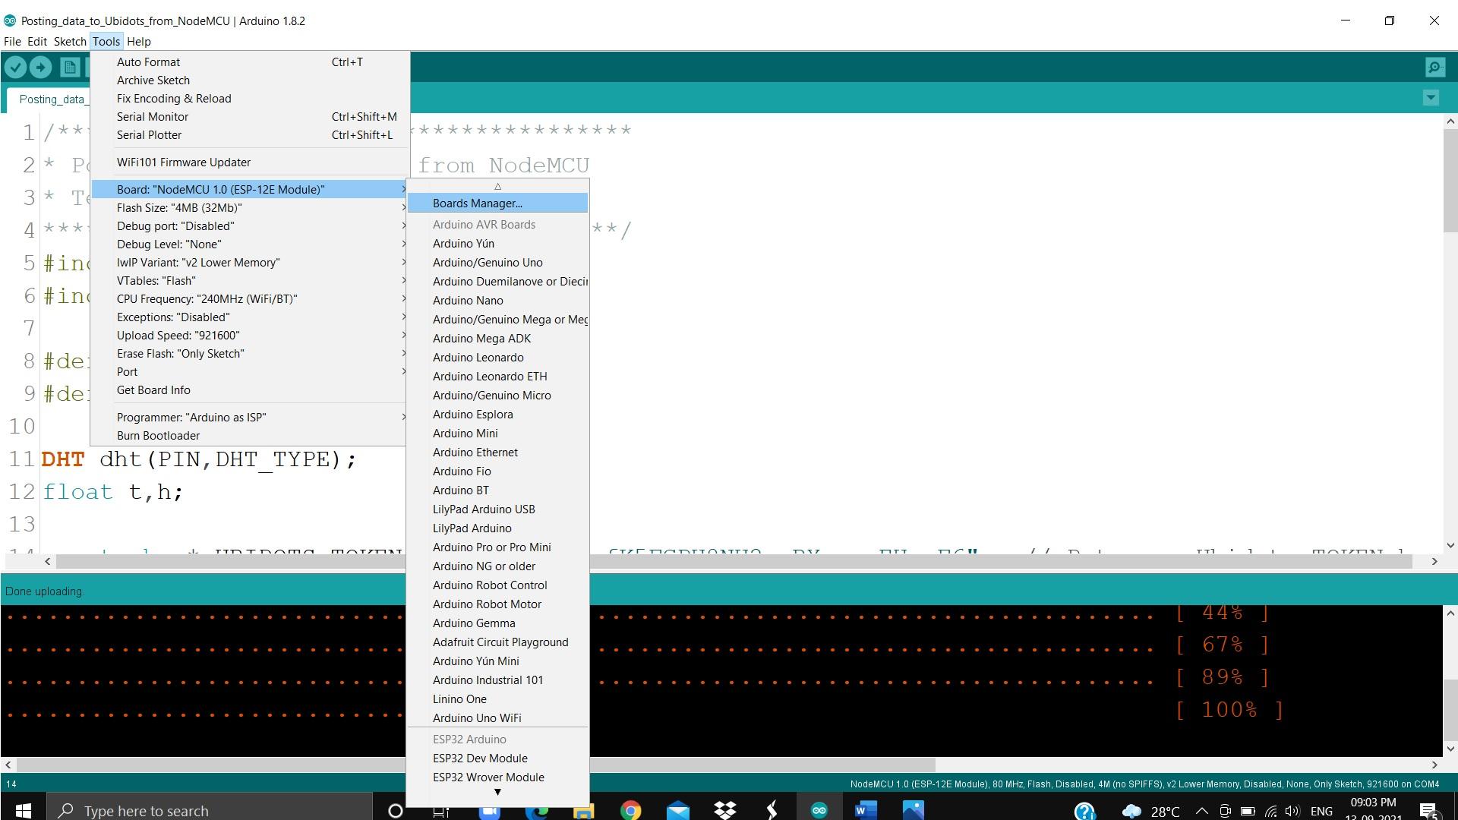Open Serial Monitor magnifier icon at top right

(x=1435, y=68)
